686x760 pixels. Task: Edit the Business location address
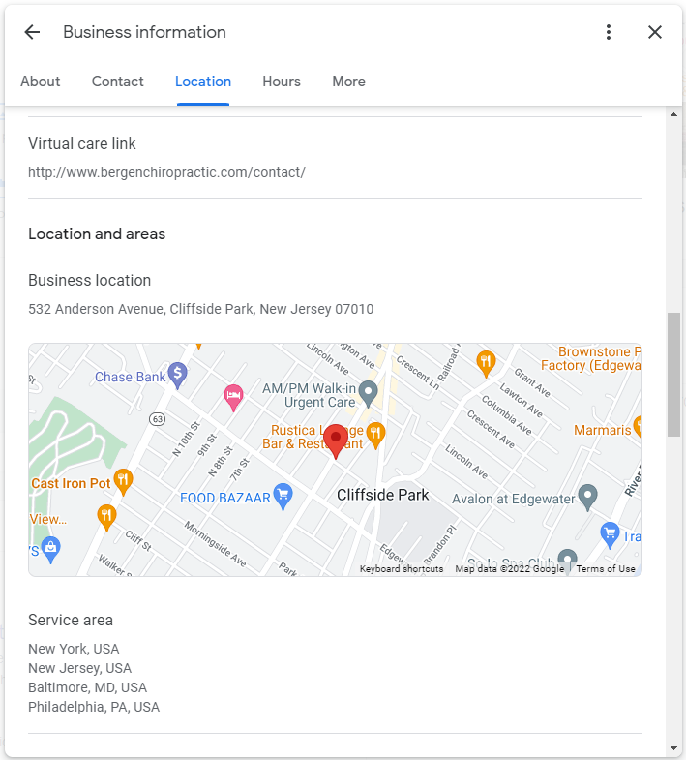coord(200,309)
